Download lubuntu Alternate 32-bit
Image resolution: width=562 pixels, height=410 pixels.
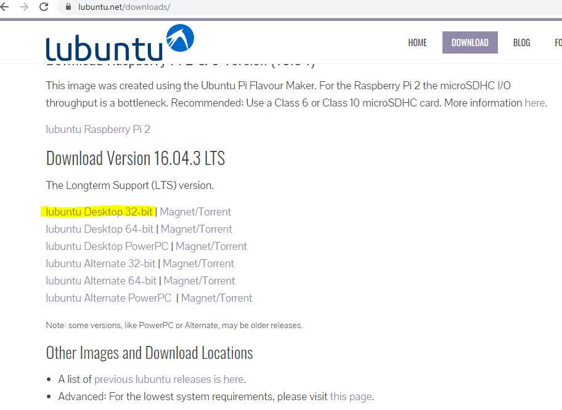100,263
